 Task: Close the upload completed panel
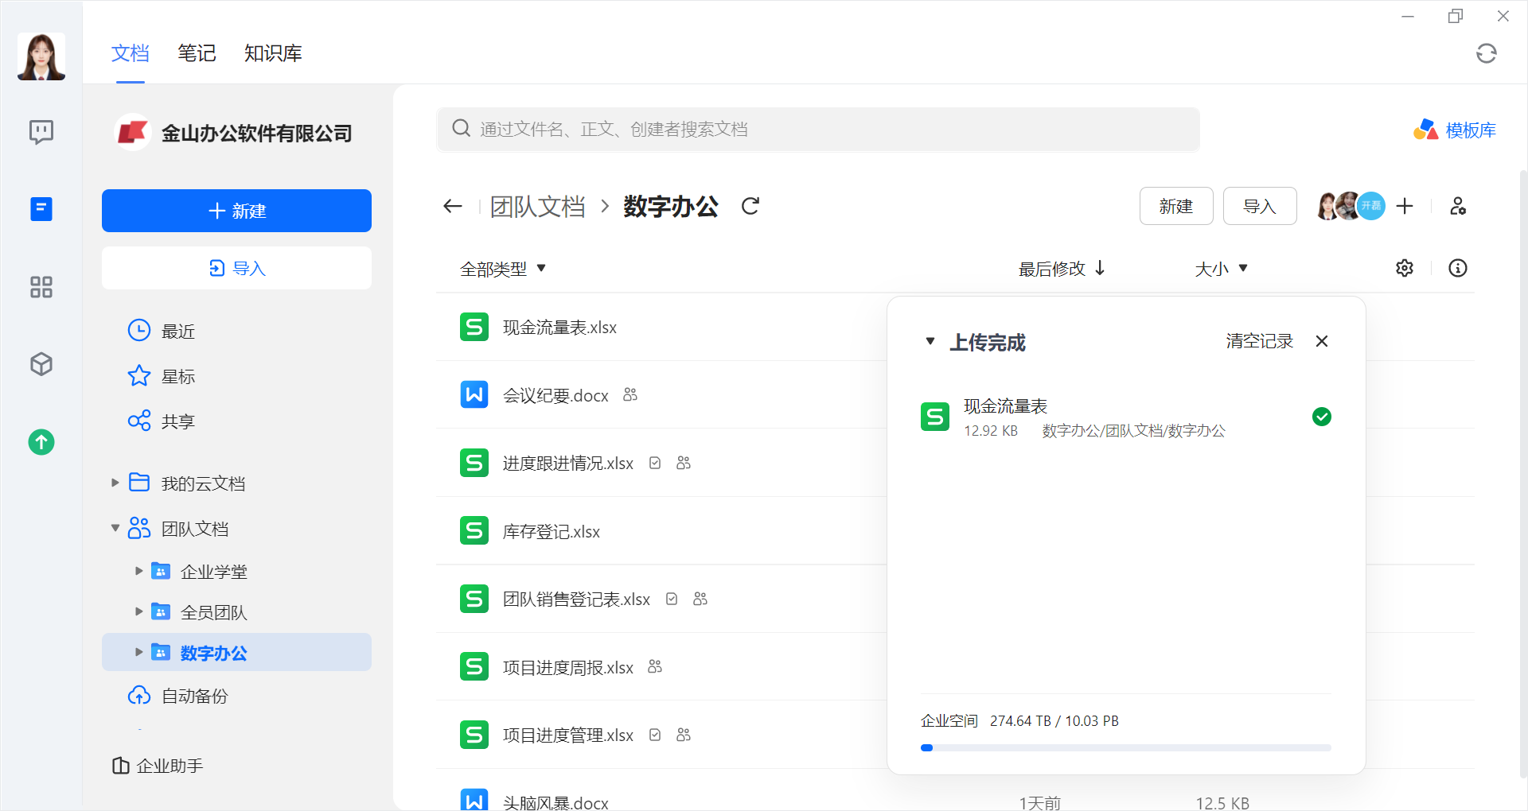coord(1322,341)
